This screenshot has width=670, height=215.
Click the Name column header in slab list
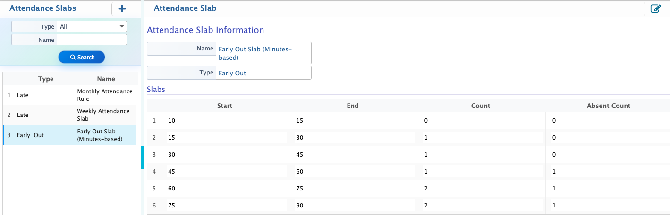(x=106, y=79)
